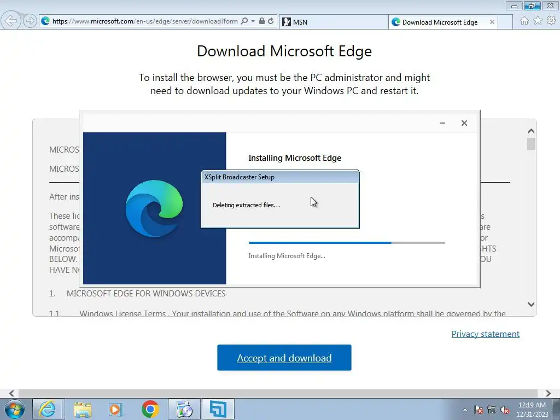Click 'MICROSOFT EDGE FOR WINDOWS DEVICES' heading text
This screenshot has width=560, height=420.
pyautogui.click(x=145, y=294)
